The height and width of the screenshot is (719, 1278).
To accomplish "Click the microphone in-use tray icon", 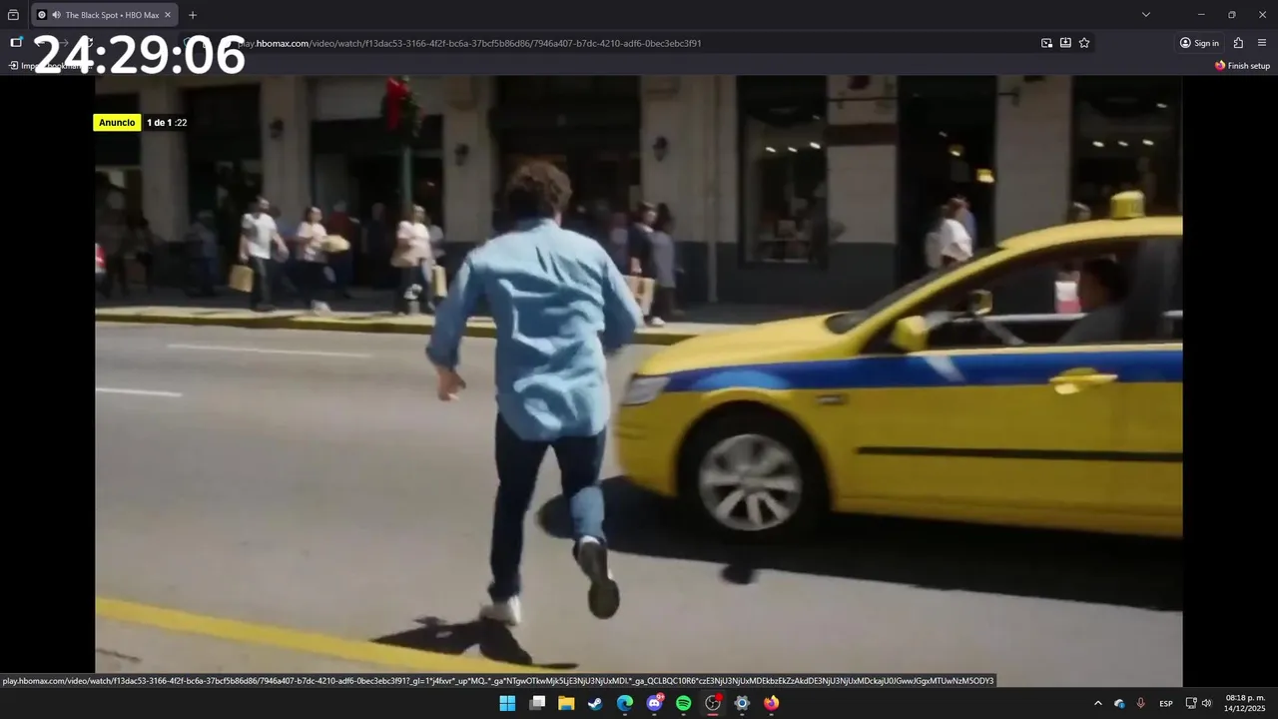I will click(x=1140, y=703).
